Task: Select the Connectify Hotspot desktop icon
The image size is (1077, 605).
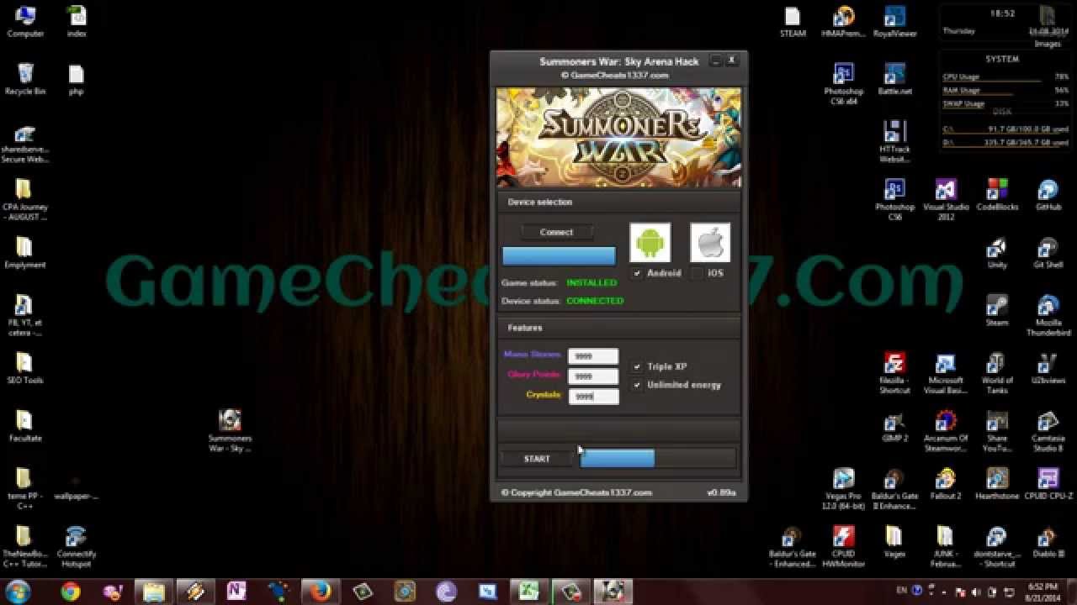Action: pyautogui.click(x=76, y=547)
